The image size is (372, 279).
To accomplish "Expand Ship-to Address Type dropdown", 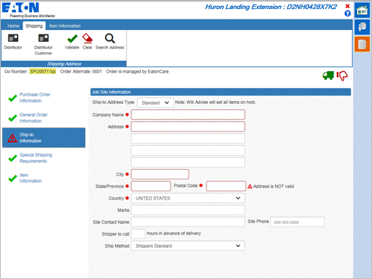I will point(156,102).
